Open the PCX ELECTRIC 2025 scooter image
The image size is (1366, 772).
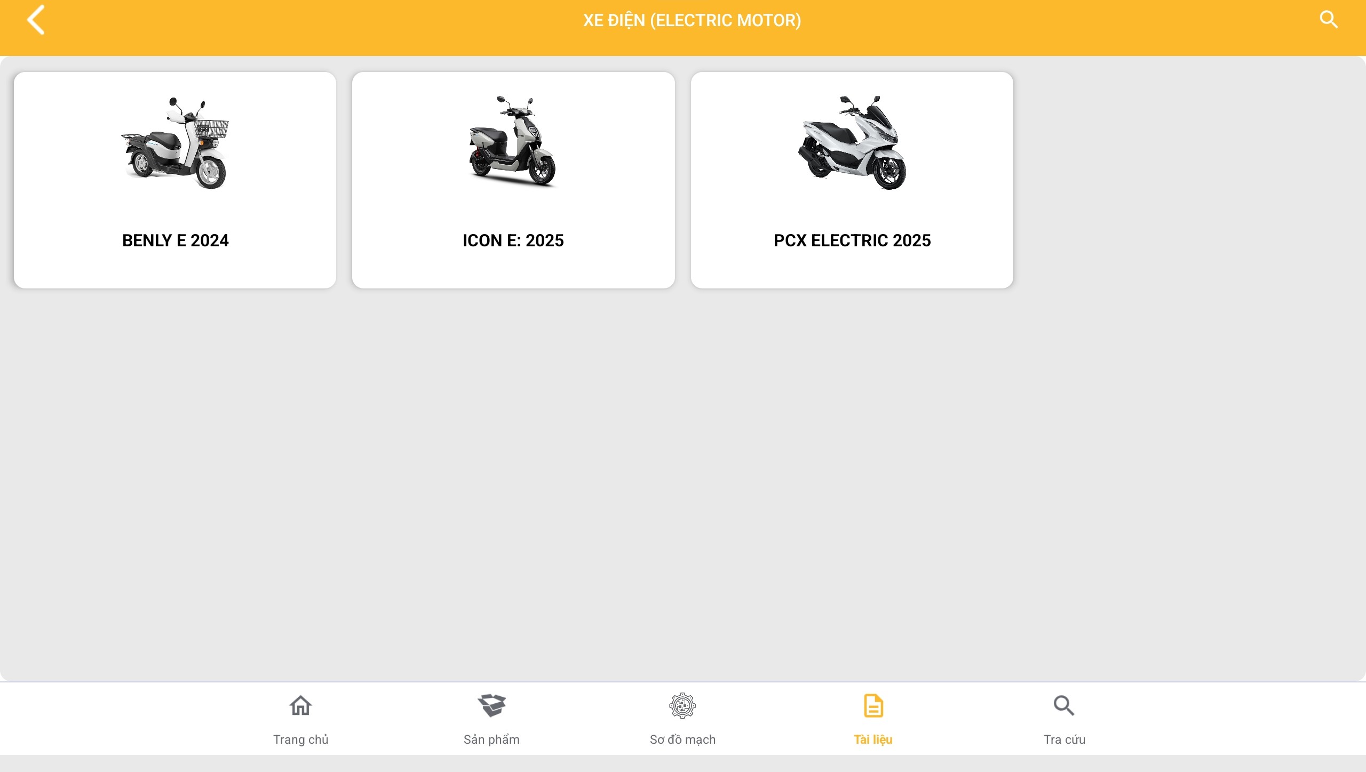point(852,143)
